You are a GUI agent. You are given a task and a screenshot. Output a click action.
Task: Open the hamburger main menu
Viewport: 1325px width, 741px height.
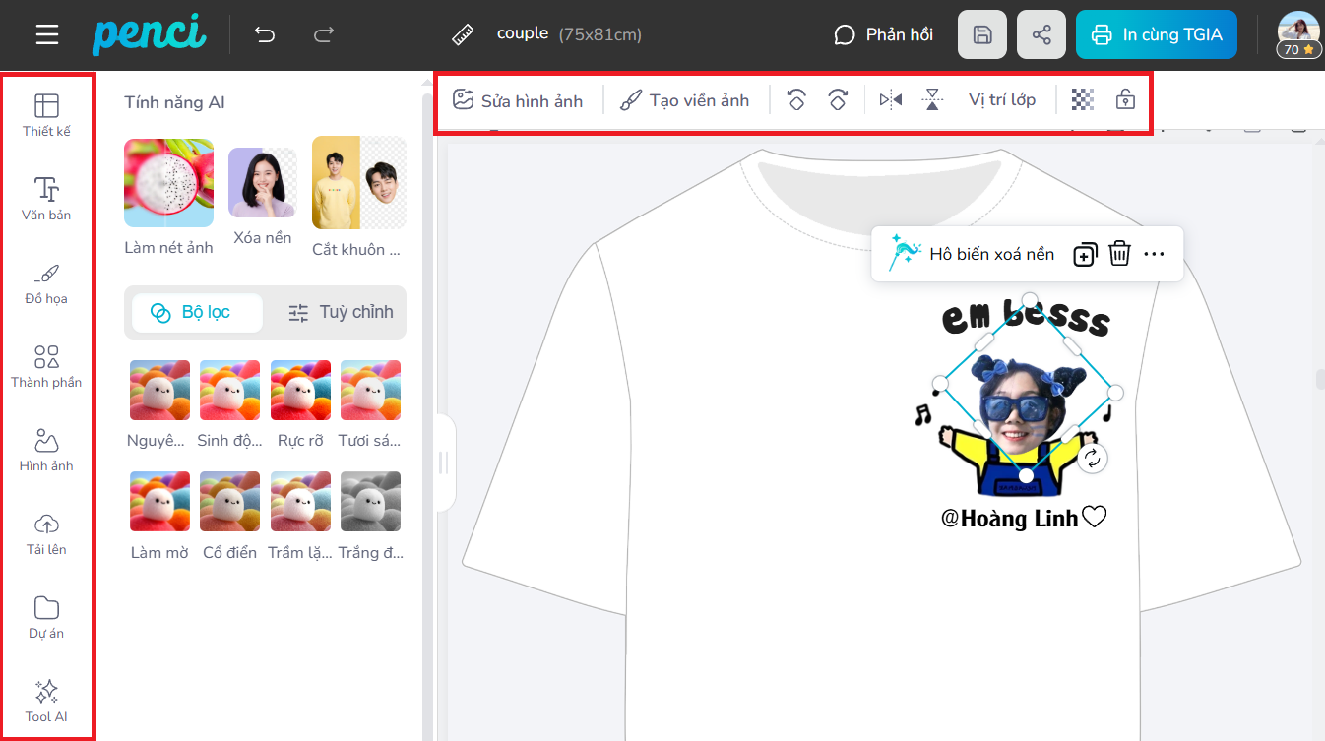click(x=47, y=35)
